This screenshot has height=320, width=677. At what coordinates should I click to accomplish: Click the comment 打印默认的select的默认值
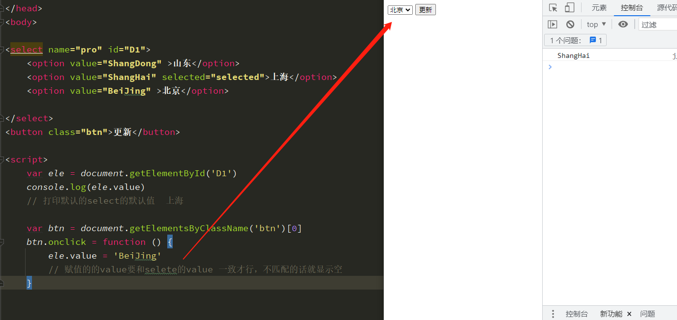[105, 201]
